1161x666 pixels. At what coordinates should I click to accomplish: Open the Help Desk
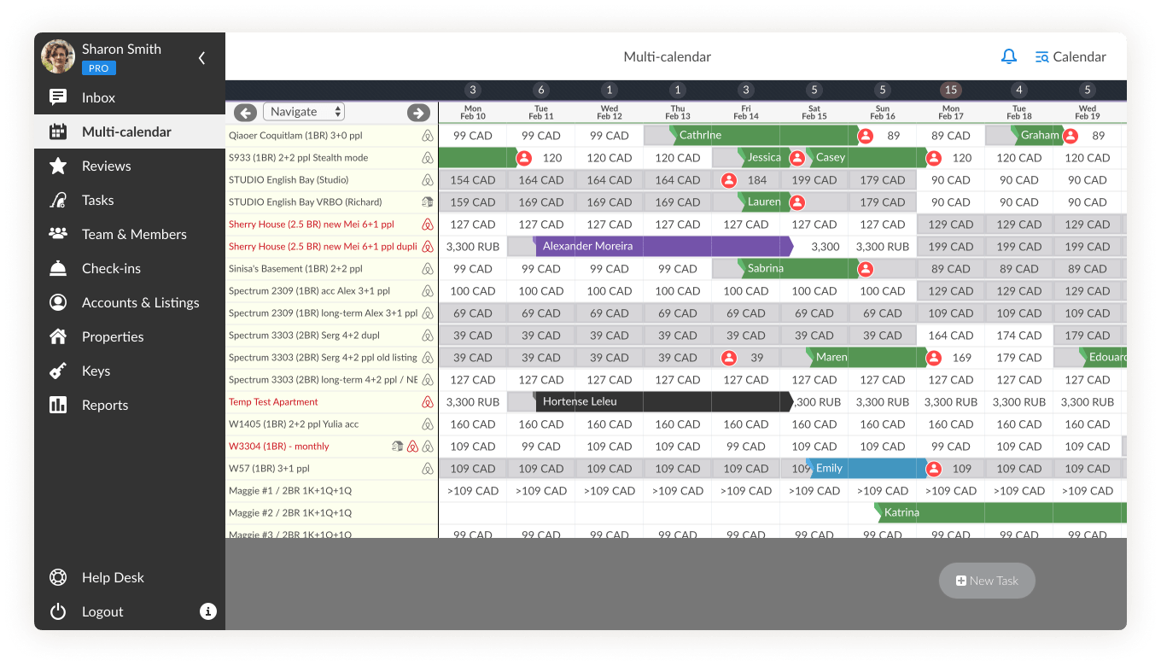click(113, 577)
